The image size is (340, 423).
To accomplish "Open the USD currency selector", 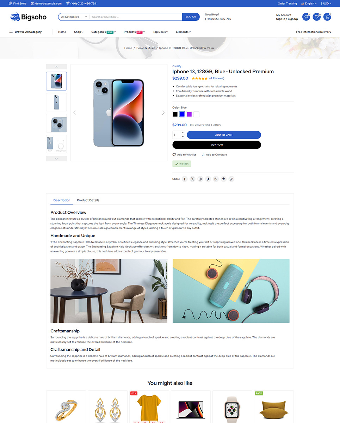I will tap(326, 4).
